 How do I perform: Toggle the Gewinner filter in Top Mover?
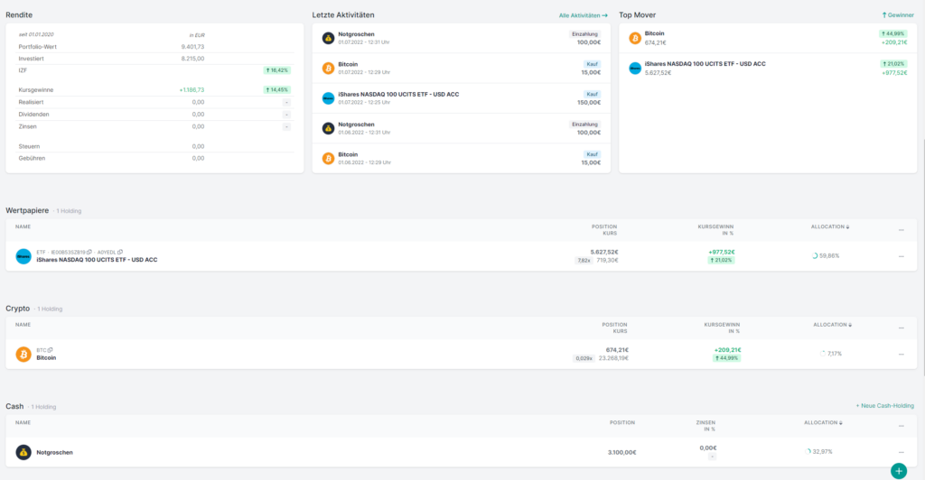[x=898, y=15]
